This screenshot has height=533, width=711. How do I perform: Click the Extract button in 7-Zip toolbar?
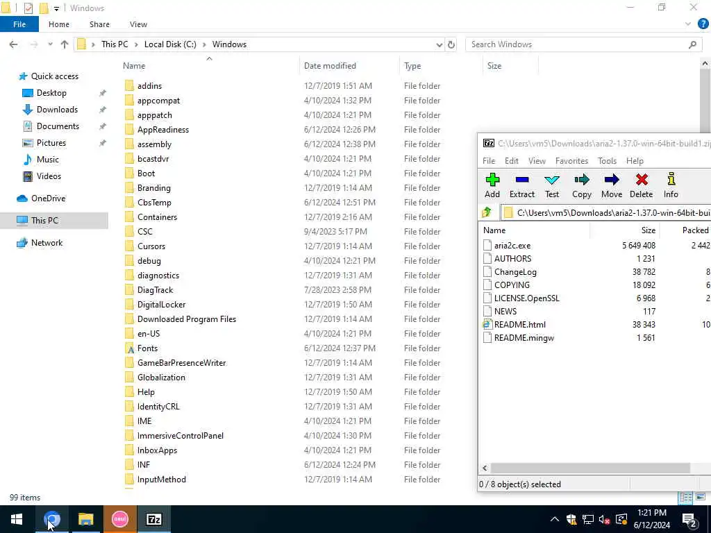click(522, 186)
